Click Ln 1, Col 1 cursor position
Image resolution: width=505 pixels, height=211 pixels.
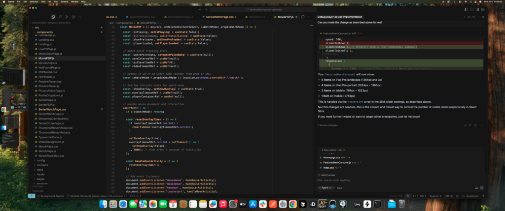[x=420, y=196]
